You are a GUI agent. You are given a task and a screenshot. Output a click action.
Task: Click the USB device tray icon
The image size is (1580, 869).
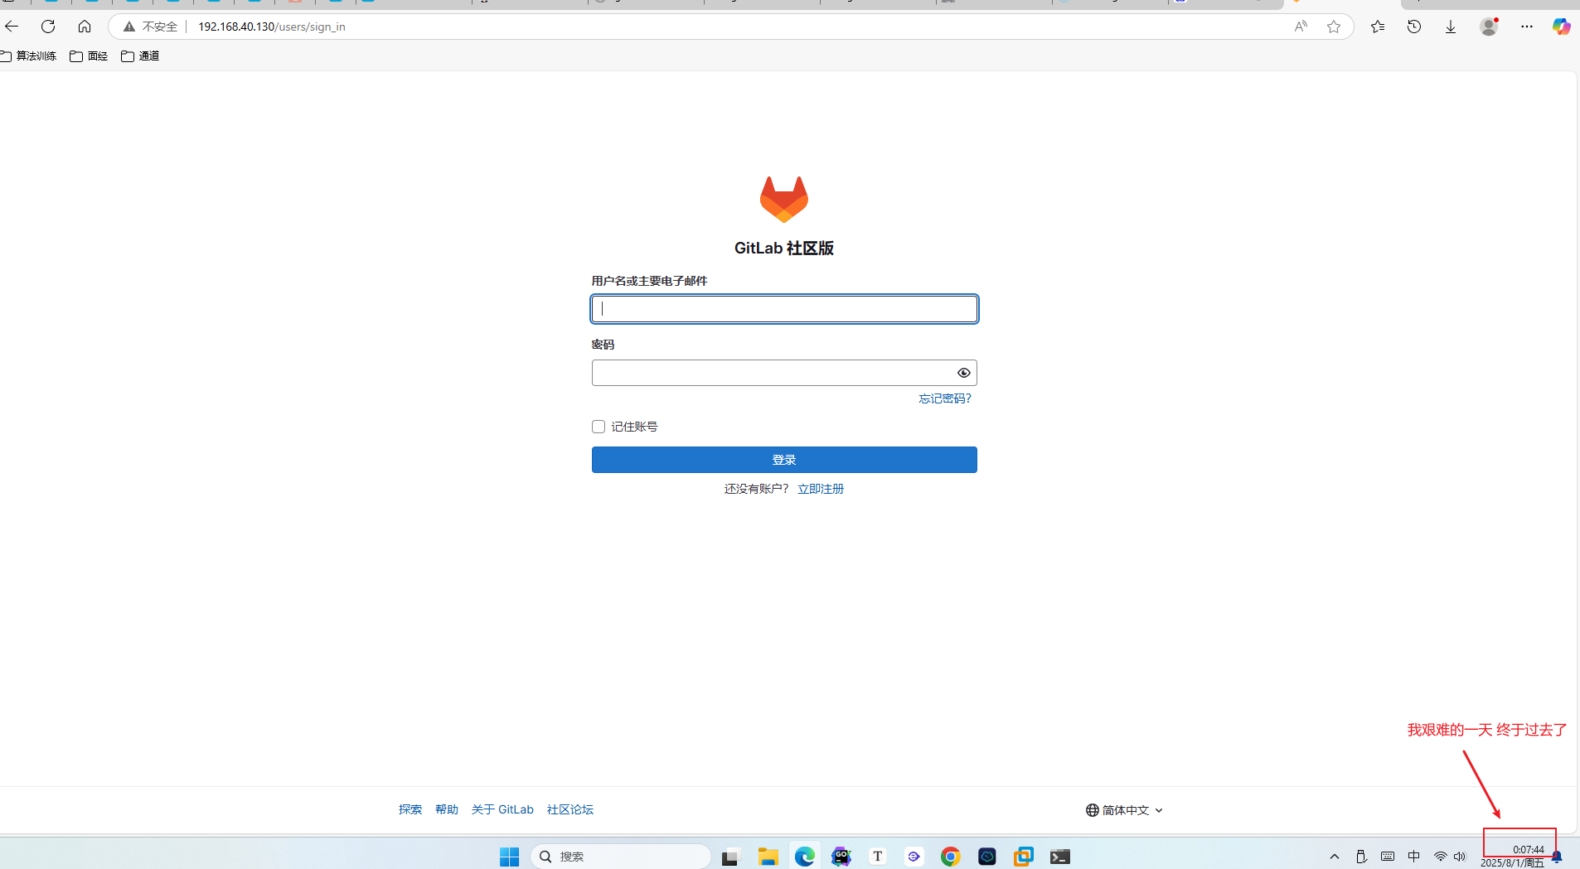(1361, 857)
